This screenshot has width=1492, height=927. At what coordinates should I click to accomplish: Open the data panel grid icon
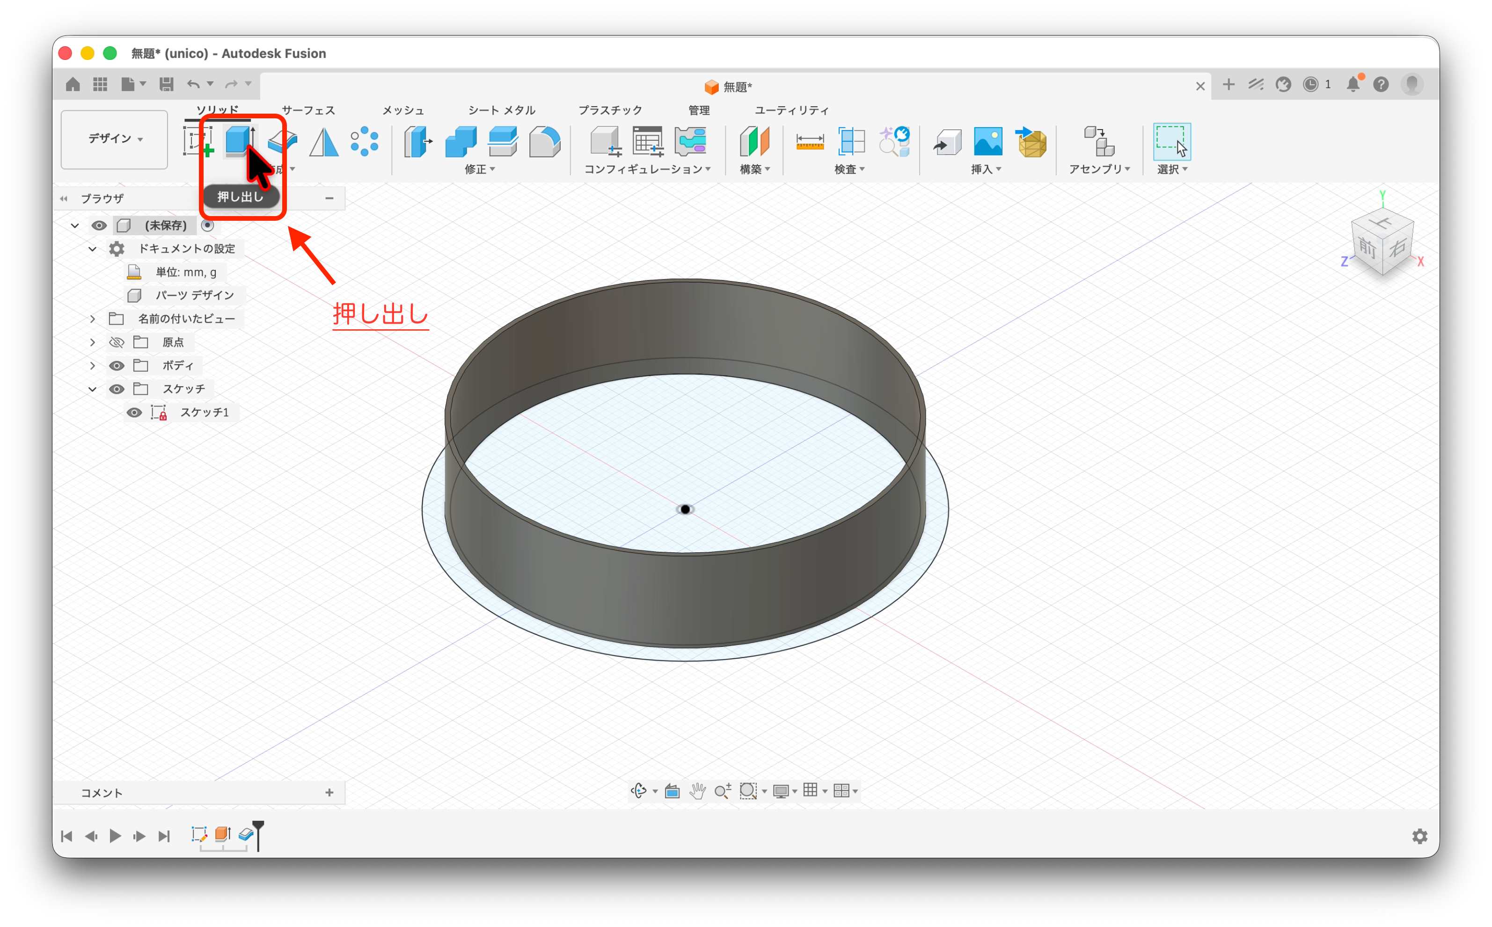pyautogui.click(x=100, y=84)
